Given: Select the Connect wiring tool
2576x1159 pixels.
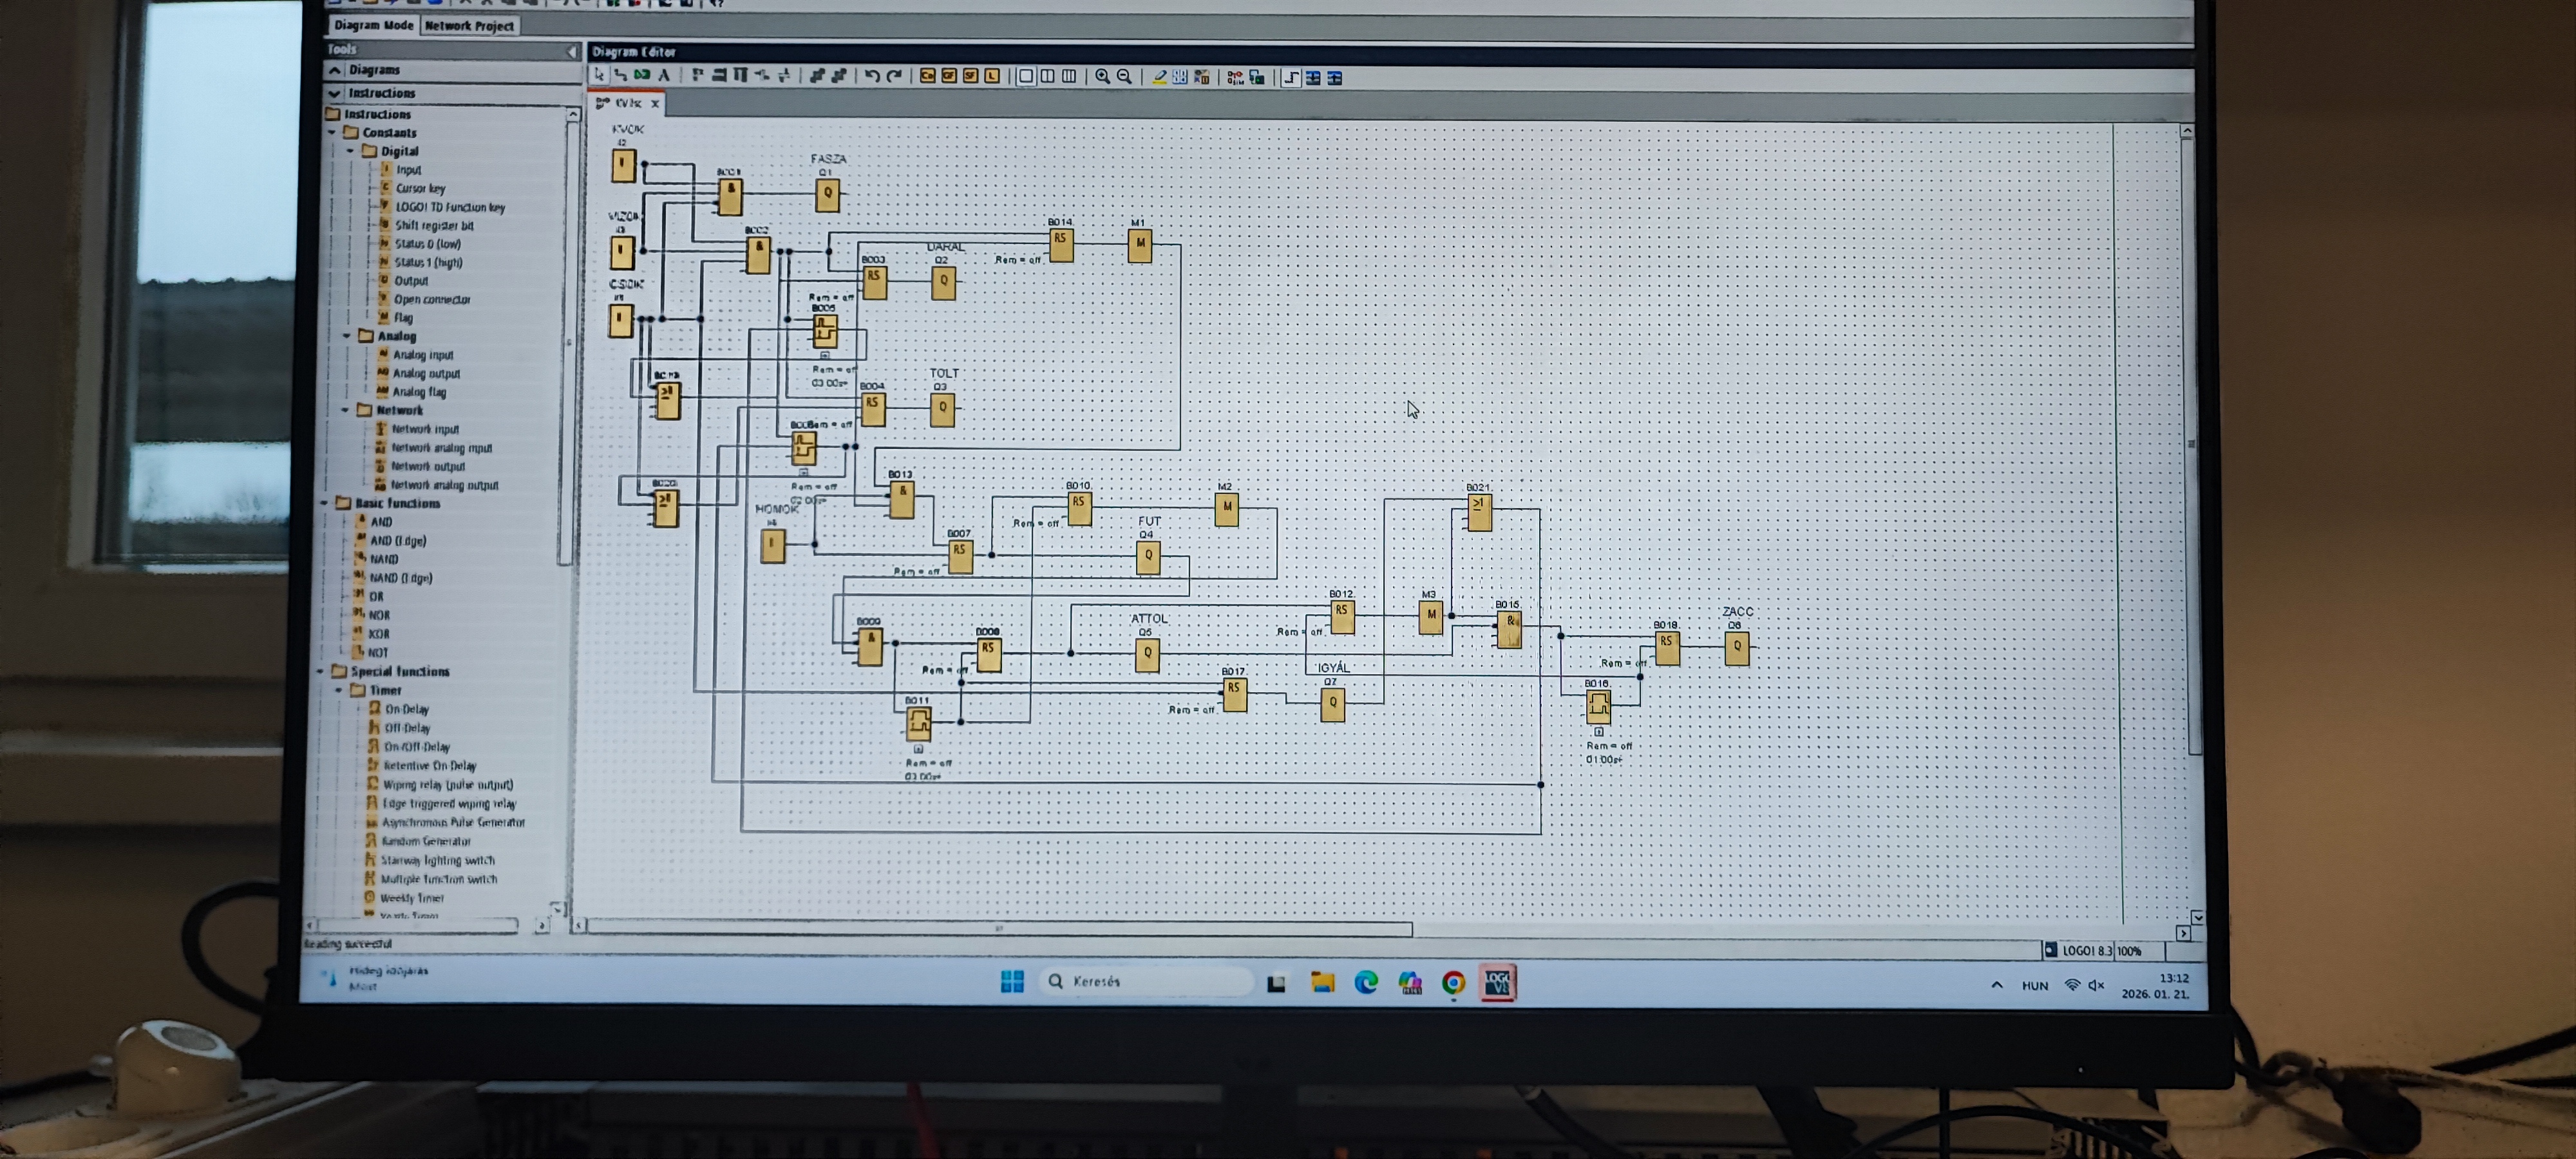Looking at the screenshot, I should point(620,76).
